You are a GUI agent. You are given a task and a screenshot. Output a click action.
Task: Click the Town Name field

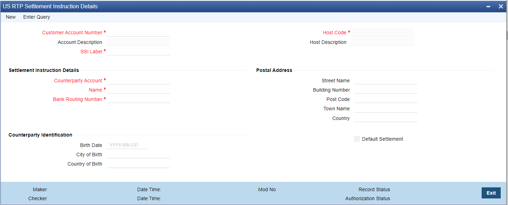(x=386, y=109)
